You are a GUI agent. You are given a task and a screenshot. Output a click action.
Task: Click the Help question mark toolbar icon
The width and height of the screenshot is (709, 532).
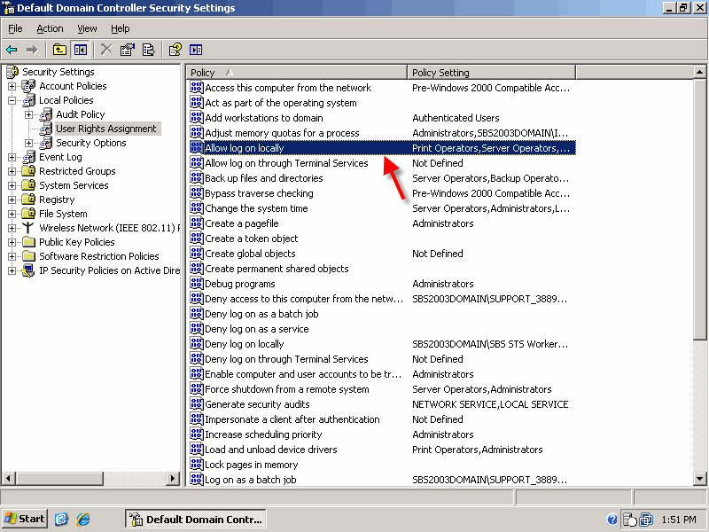[175, 50]
